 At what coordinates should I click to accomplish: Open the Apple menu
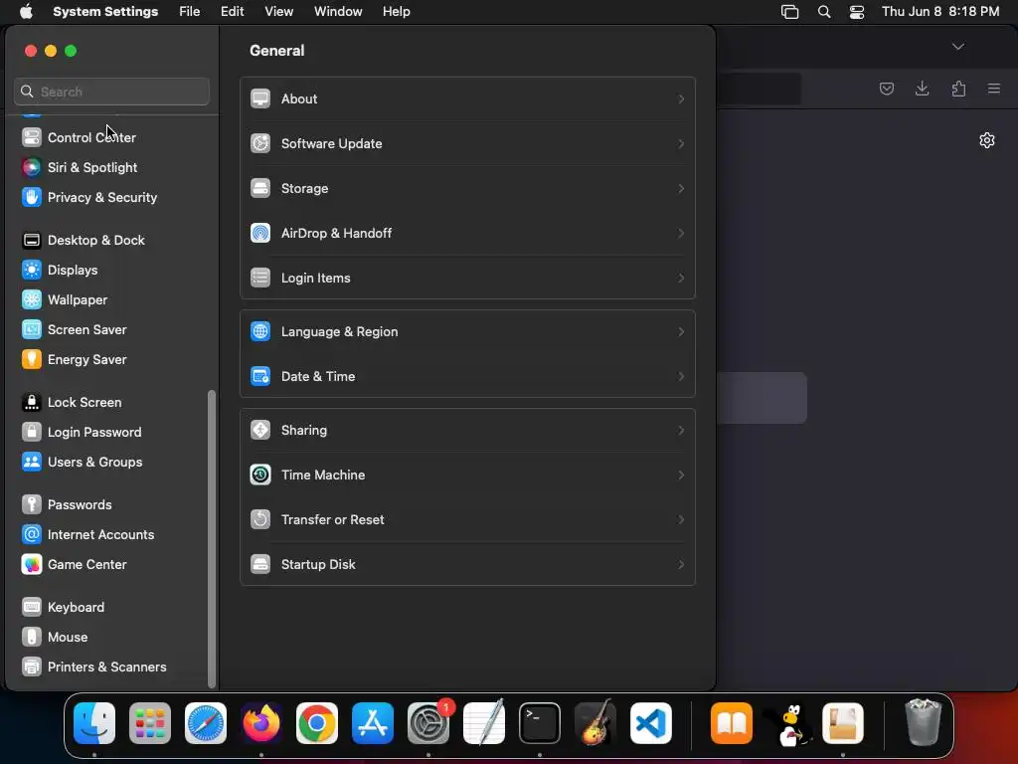[26, 12]
